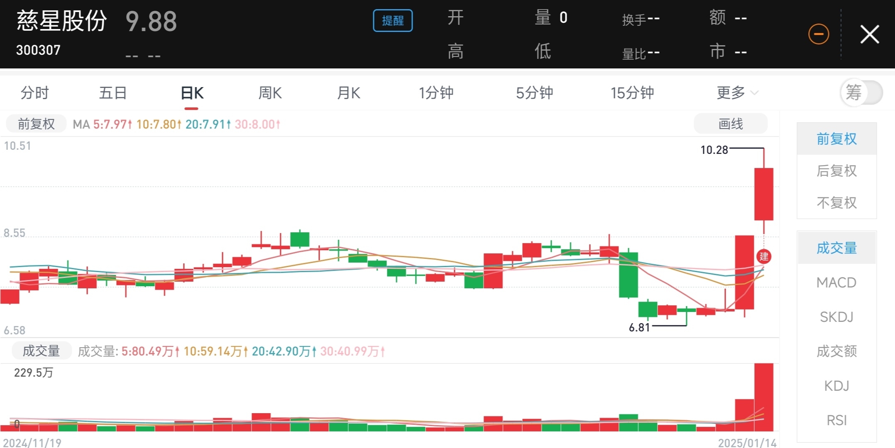Select the 后复权 adjustment option
The image size is (895, 448).
pos(836,171)
